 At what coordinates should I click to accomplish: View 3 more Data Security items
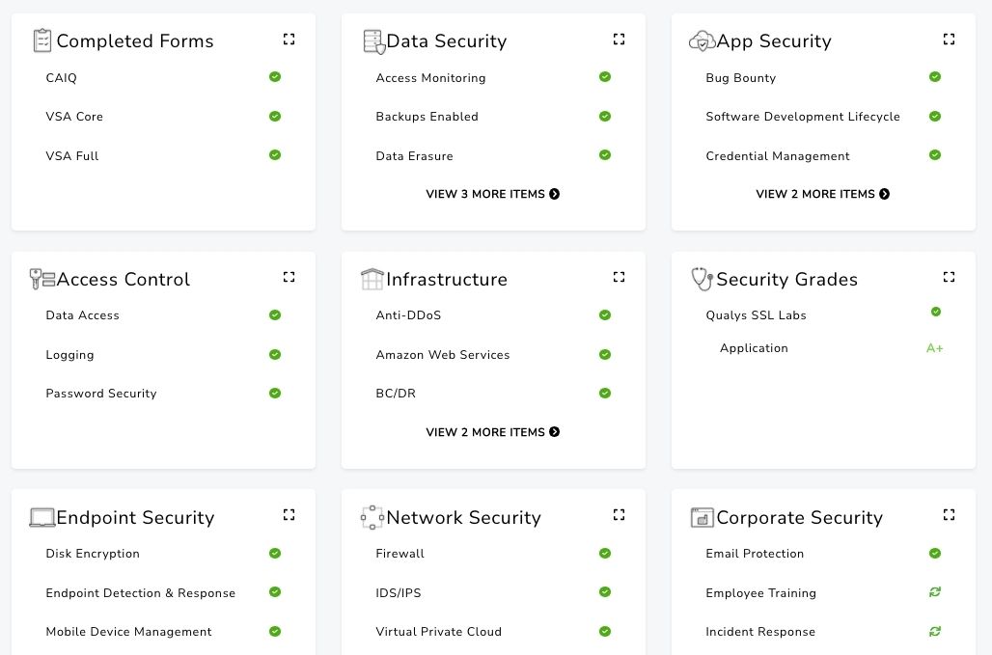pos(493,194)
